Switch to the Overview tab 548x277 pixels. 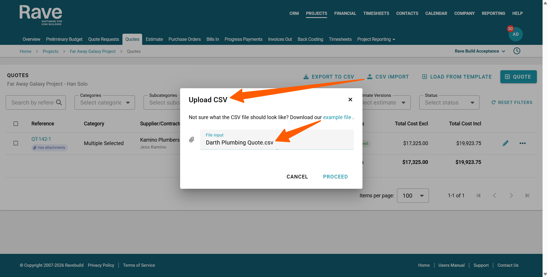[x=31, y=39]
